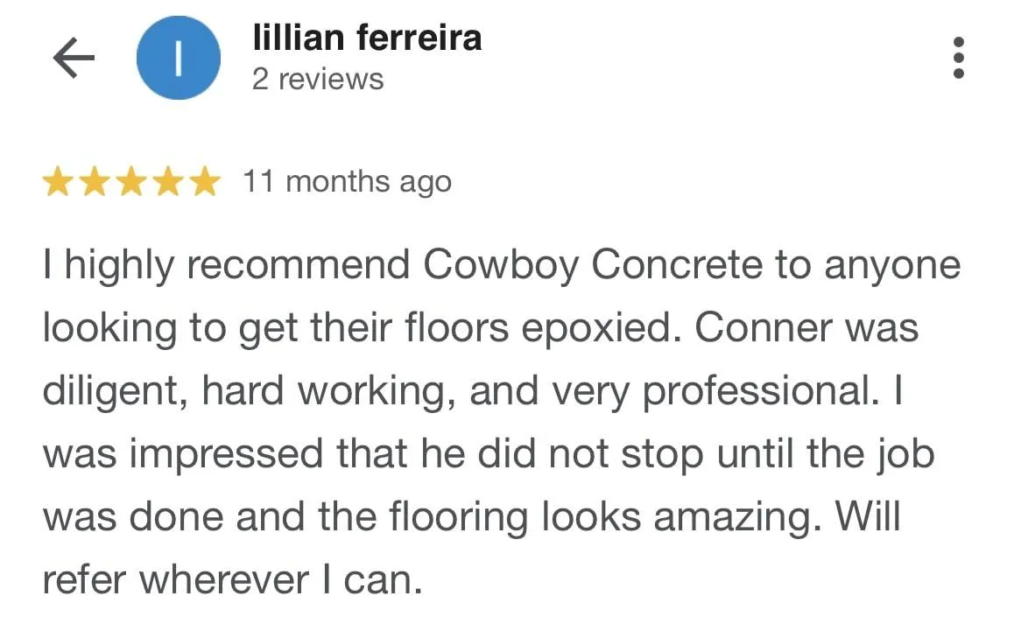Go back using the left arrow
The width and height of the screenshot is (1021, 617).
pos(74,59)
